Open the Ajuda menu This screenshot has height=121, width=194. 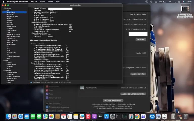pos(58,2)
